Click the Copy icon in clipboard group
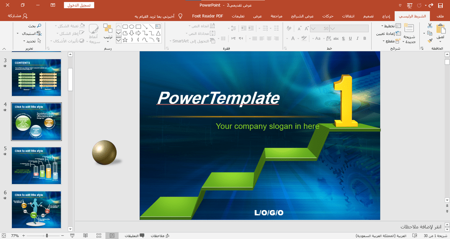Image resolution: width=450 pixels, height=239 pixels. pos(430,33)
